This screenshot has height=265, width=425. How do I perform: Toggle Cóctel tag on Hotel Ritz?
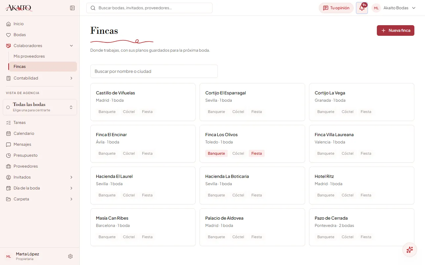(348, 195)
